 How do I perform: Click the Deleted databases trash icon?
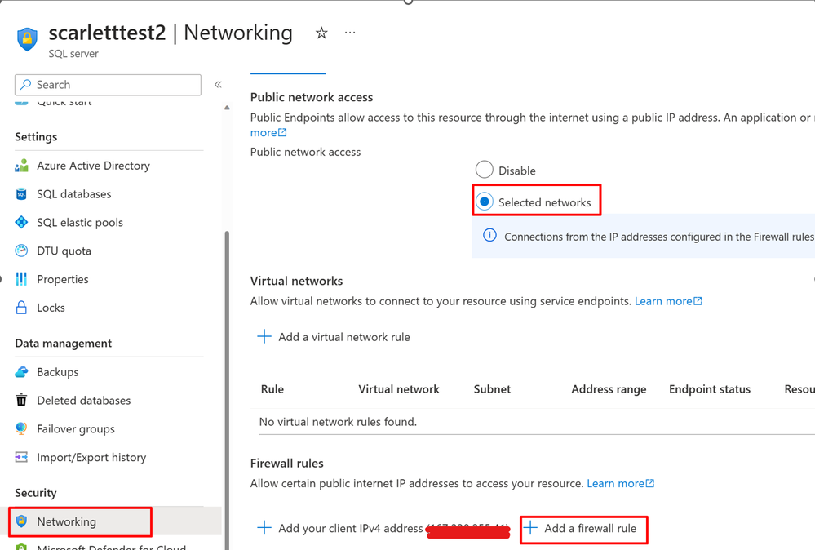[21, 401]
